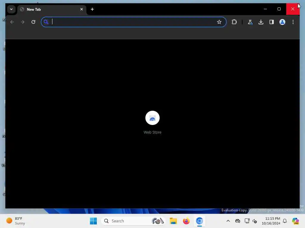Click the muted volume tray icon
The width and height of the screenshot is (305, 228).
pyautogui.click(x=255, y=221)
